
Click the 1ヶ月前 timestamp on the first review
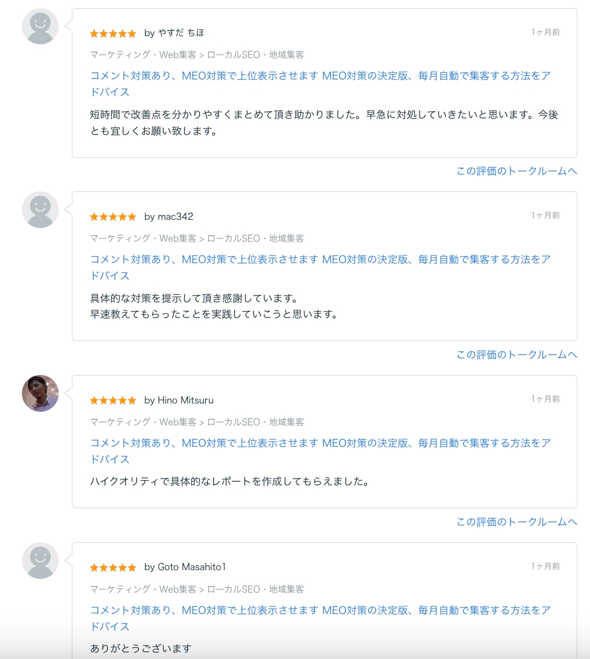point(546,32)
